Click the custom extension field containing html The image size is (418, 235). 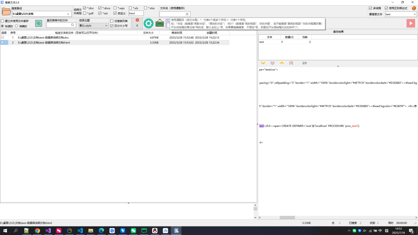(x=136, y=13)
